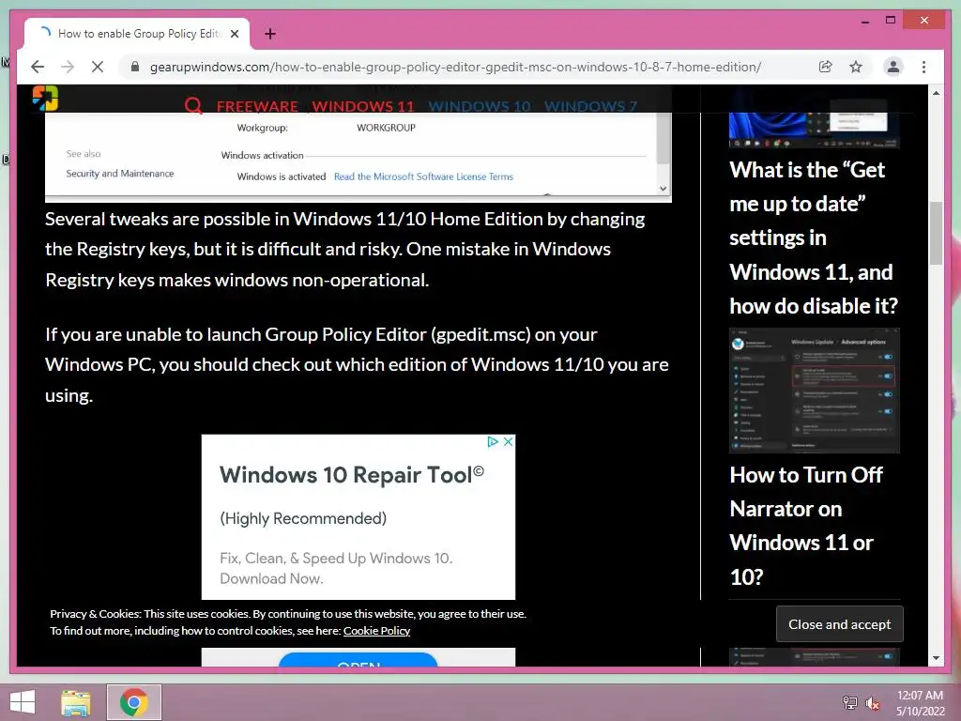Open the Chrome three-dot menu

click(x=923, y=67)
